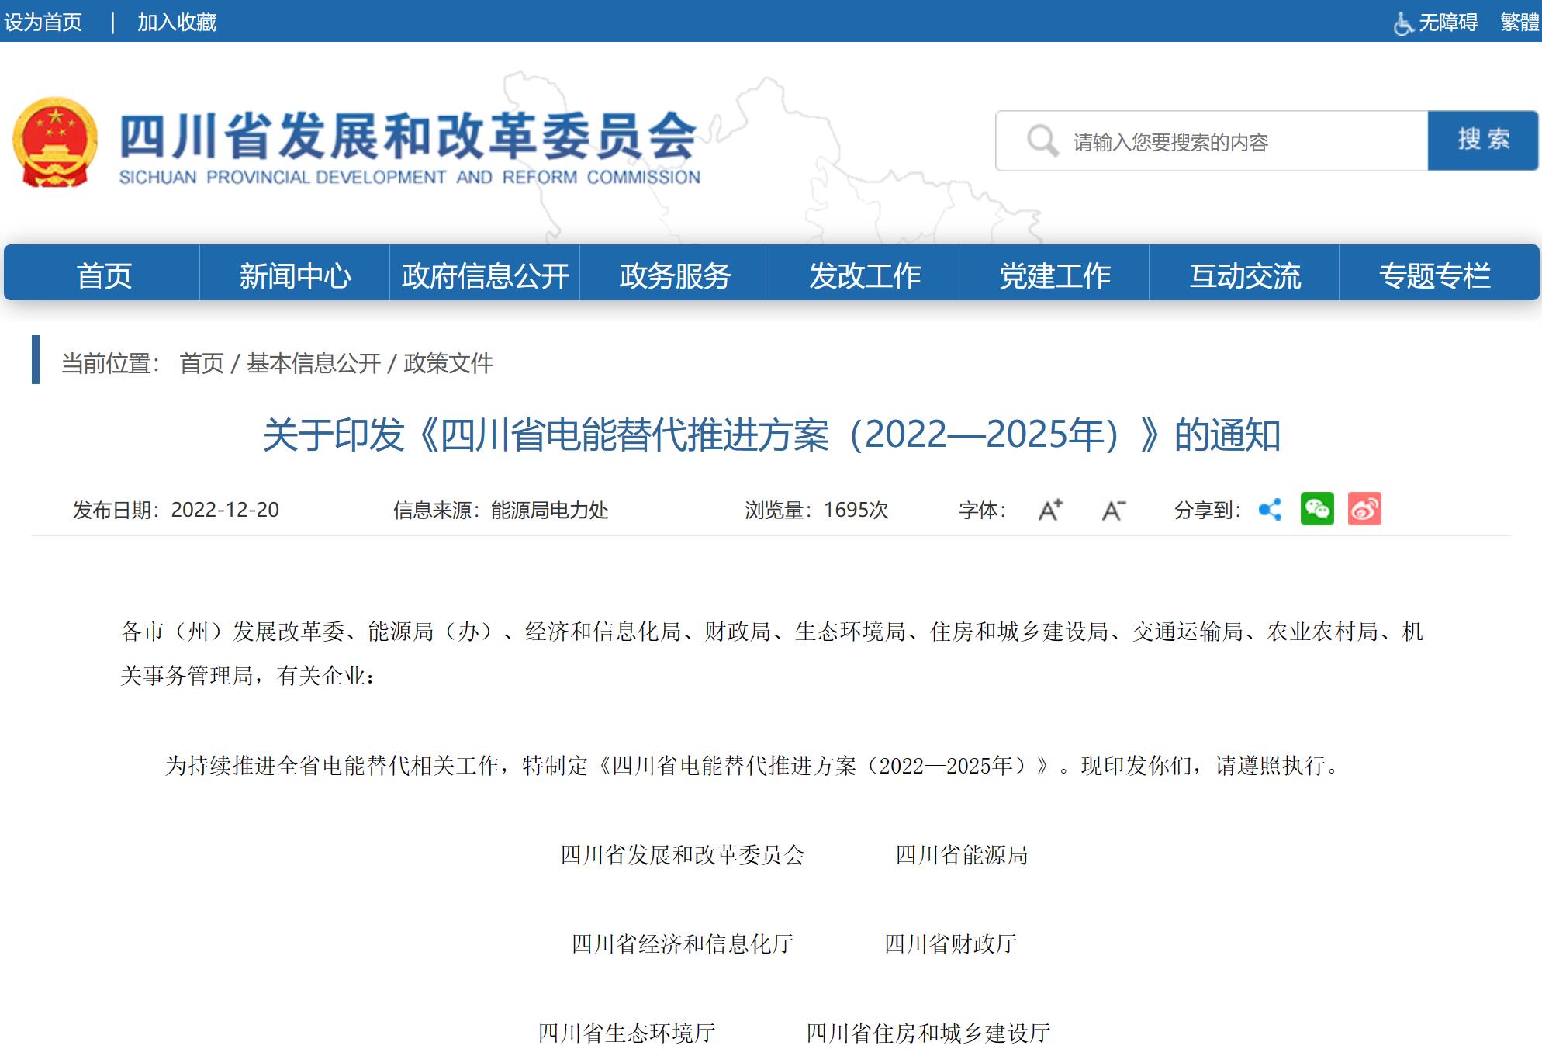Click signatory 四川省生态环境厅

click(627, 1033)
